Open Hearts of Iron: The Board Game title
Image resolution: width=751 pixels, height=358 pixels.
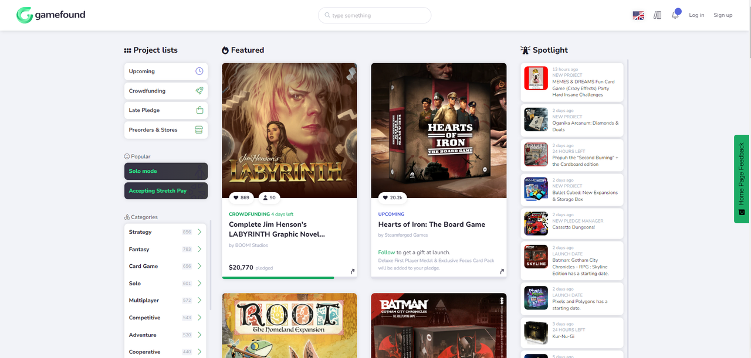(432, 224)
